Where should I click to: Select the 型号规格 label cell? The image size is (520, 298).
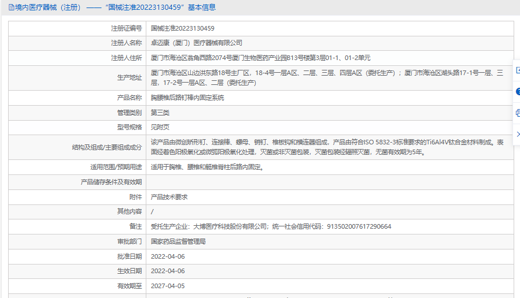[x=78, y=127]
